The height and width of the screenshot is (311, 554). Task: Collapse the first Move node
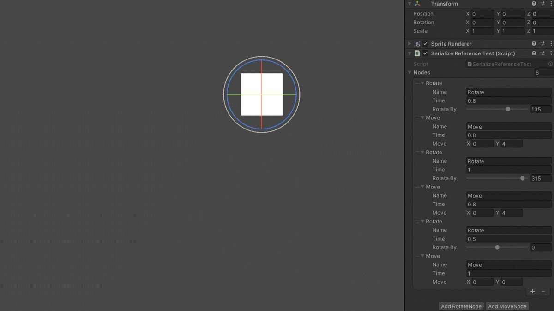coord(422,118)
